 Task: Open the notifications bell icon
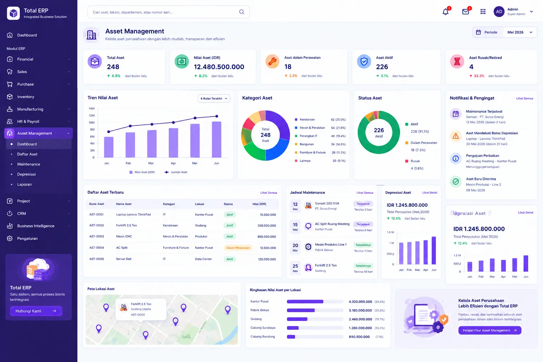click(445, 12)
